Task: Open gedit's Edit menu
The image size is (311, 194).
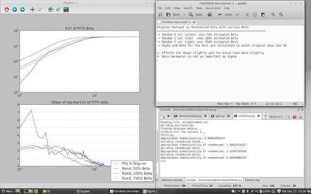Action: pos(168,8)
